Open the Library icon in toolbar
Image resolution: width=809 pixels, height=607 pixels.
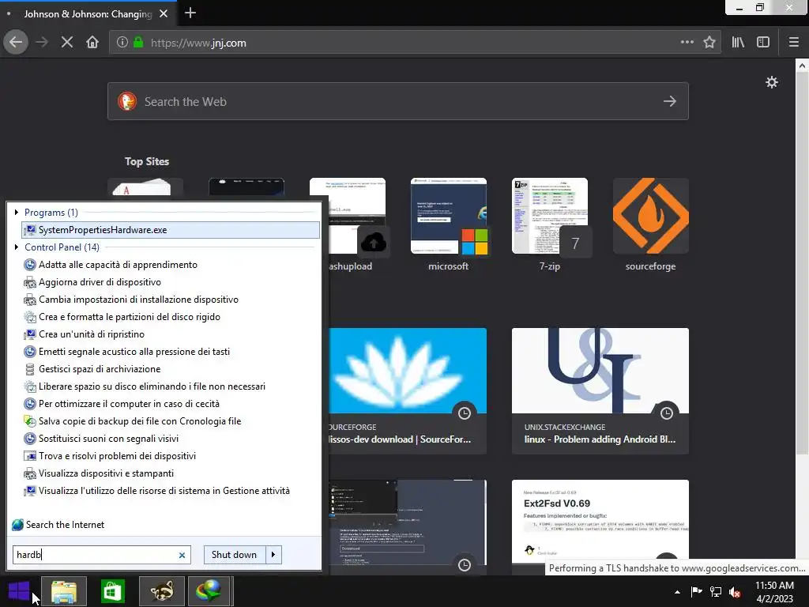[x=738, y=43]
